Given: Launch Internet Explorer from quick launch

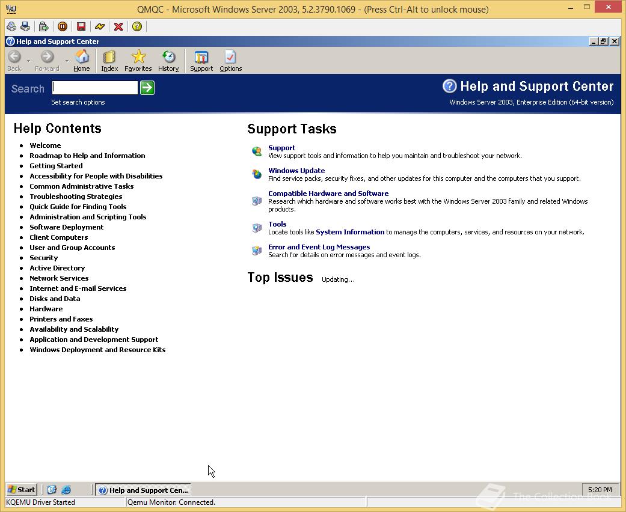Looking at the screenshot, I should pyautogui.click(x=66, y=490).
